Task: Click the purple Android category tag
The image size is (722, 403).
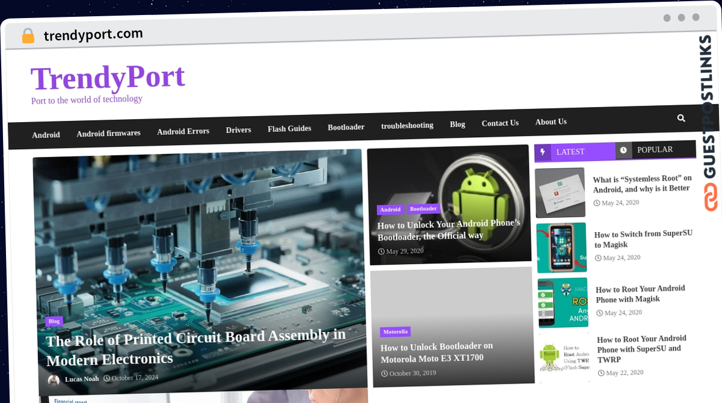Action: point(390,209)
